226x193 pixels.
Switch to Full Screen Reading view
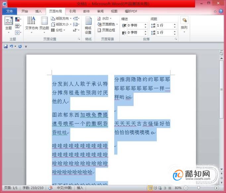point(155,188)
